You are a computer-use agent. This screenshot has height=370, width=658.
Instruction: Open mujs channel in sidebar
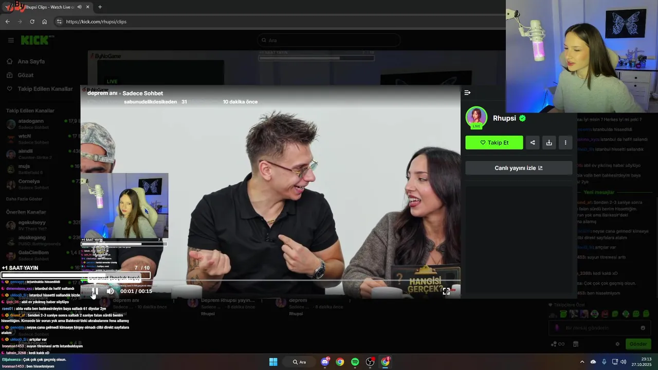click(x=42, y=169)
